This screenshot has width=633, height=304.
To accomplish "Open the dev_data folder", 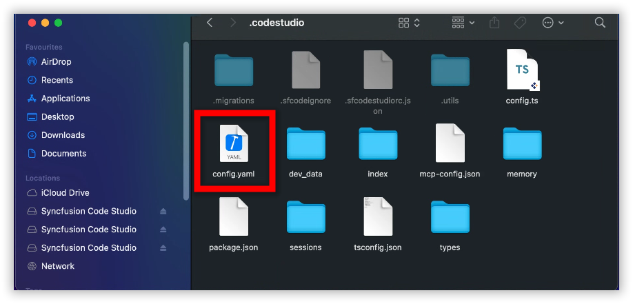I will [x=305, y=144].
